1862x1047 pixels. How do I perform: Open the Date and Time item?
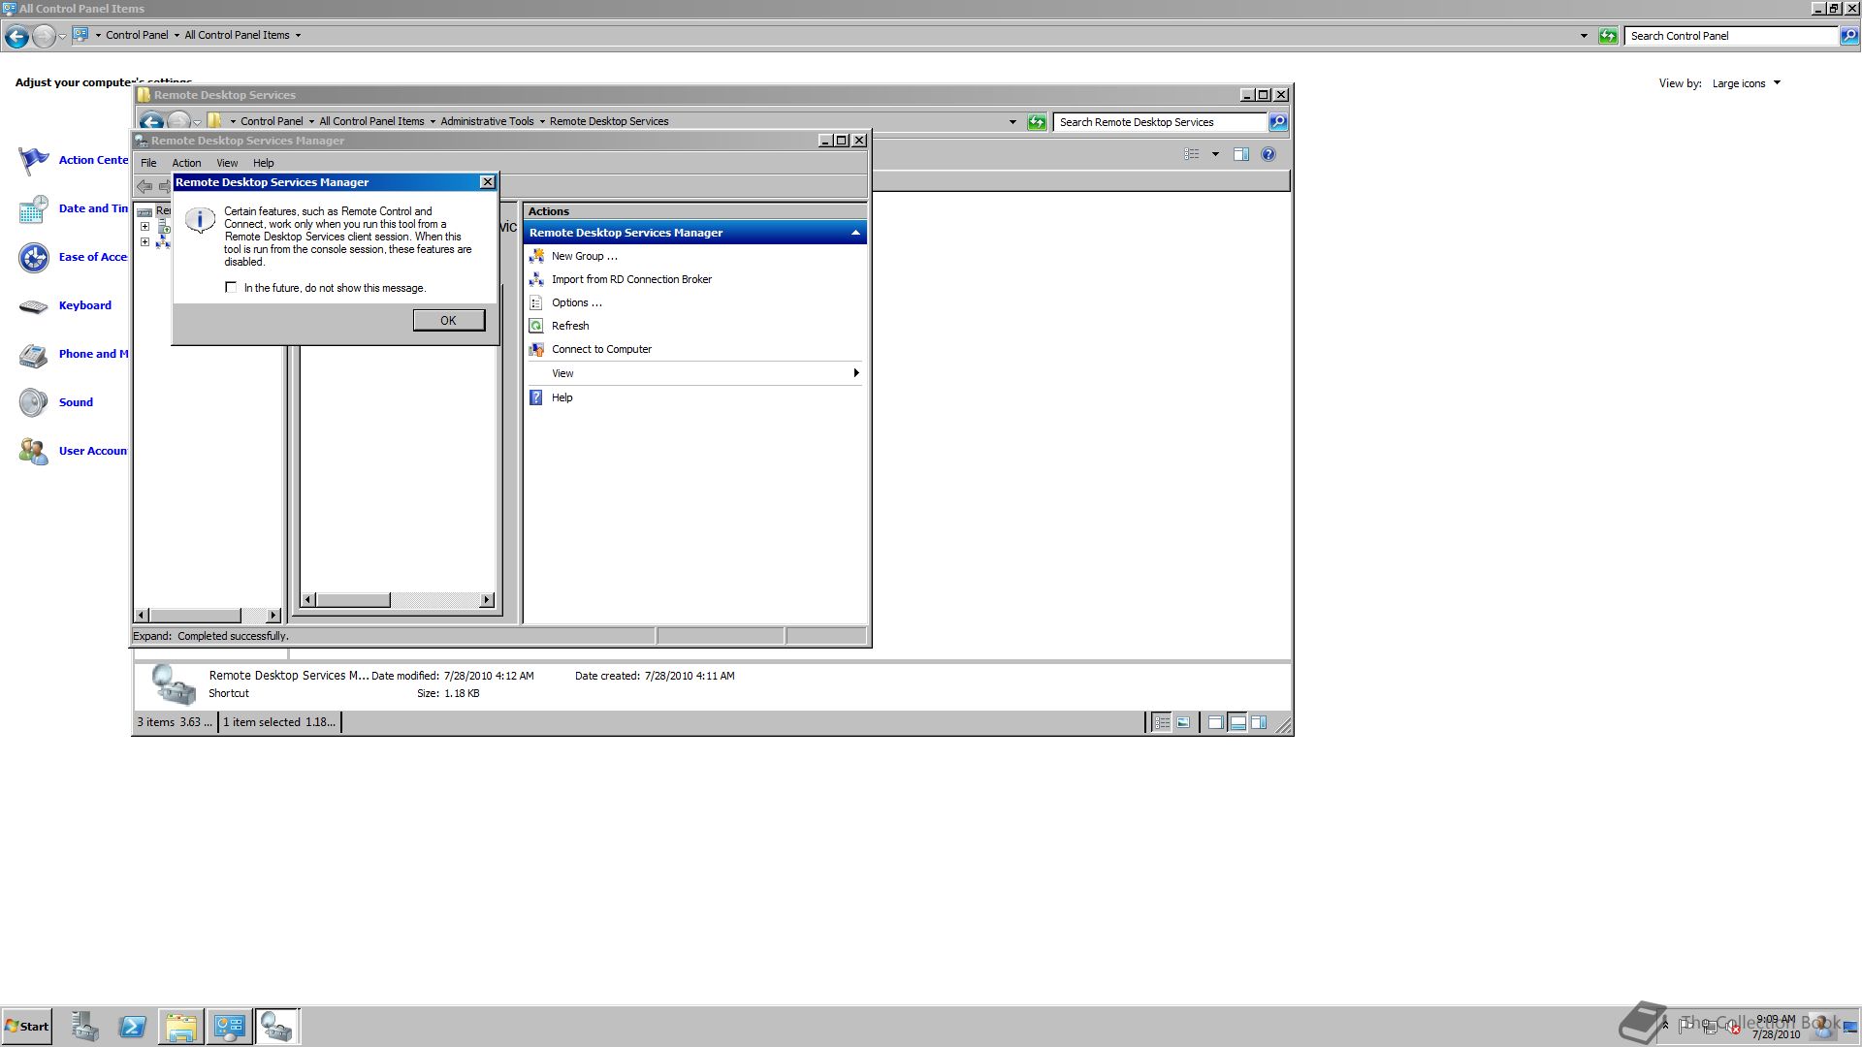(x=93, y=208)
